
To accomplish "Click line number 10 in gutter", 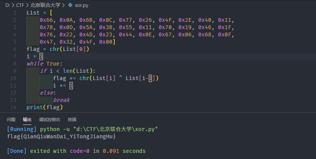I will pyautogui.click(x=13, y=78).
